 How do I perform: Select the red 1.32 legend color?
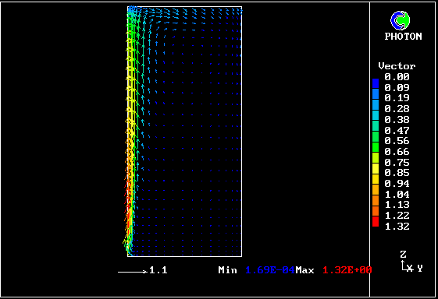[x=376, y=222]
